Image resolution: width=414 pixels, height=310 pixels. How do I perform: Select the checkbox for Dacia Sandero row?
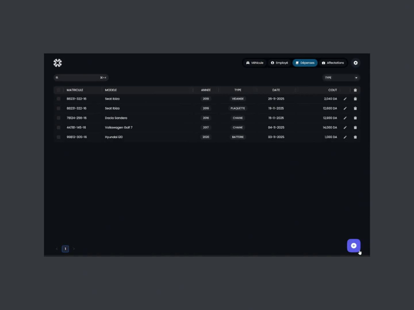pos(58,118)
